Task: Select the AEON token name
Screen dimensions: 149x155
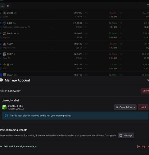Action: point(10,44)
